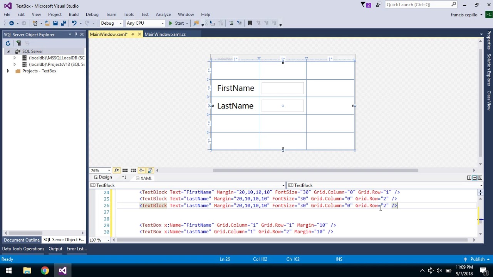493x277 pixels.
Task: Toggle snap to gridlines in designer
Action: pyautogui.click(x=133, y=170)
